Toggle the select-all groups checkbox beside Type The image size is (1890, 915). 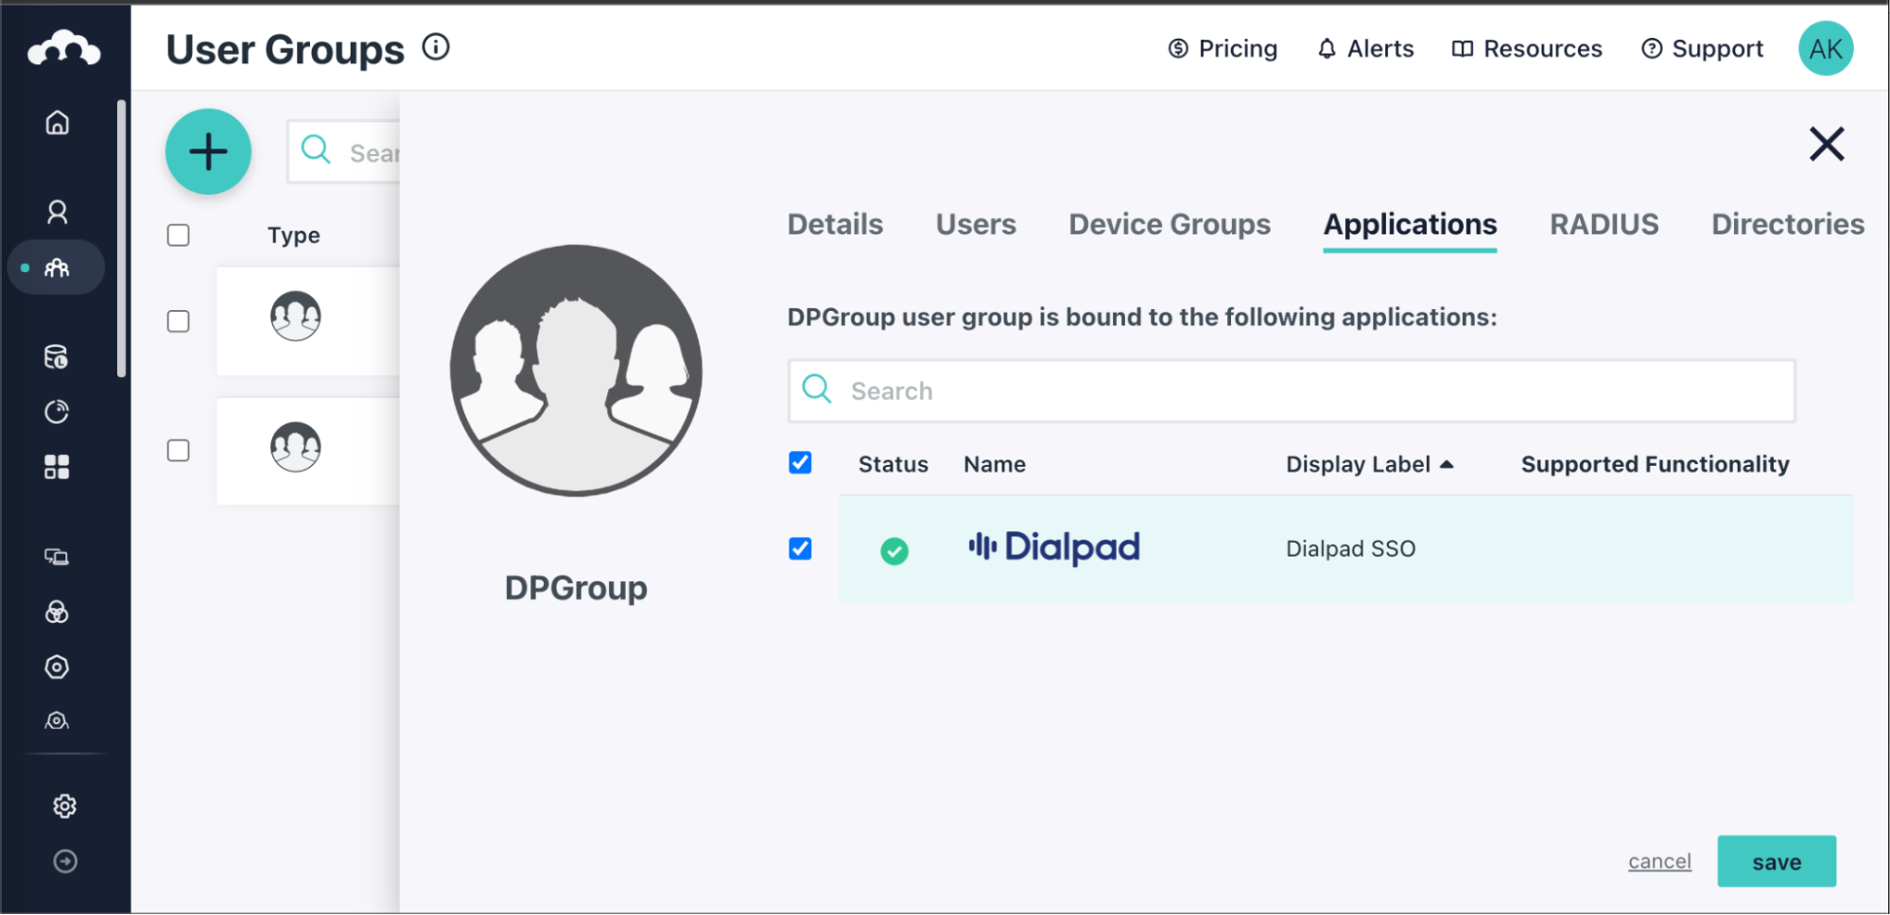[x=178, y=235]
